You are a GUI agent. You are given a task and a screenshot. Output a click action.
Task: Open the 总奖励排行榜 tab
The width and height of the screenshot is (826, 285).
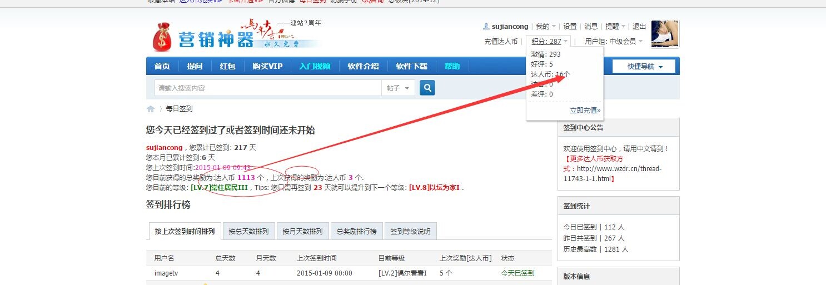[x=356, y=231]
